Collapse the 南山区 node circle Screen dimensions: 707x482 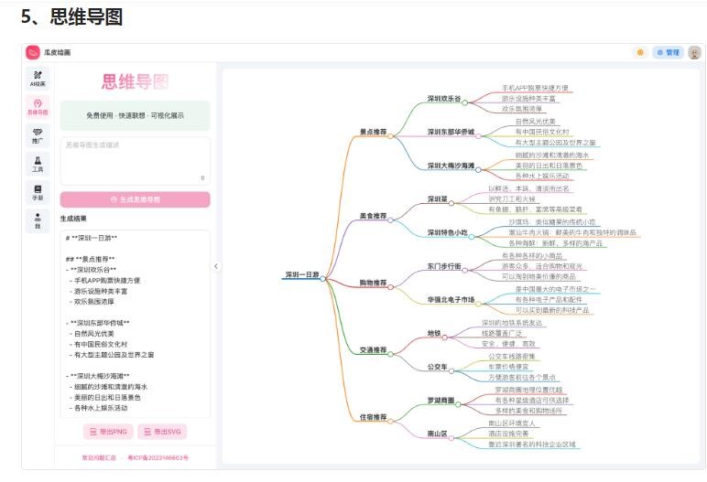451,438
